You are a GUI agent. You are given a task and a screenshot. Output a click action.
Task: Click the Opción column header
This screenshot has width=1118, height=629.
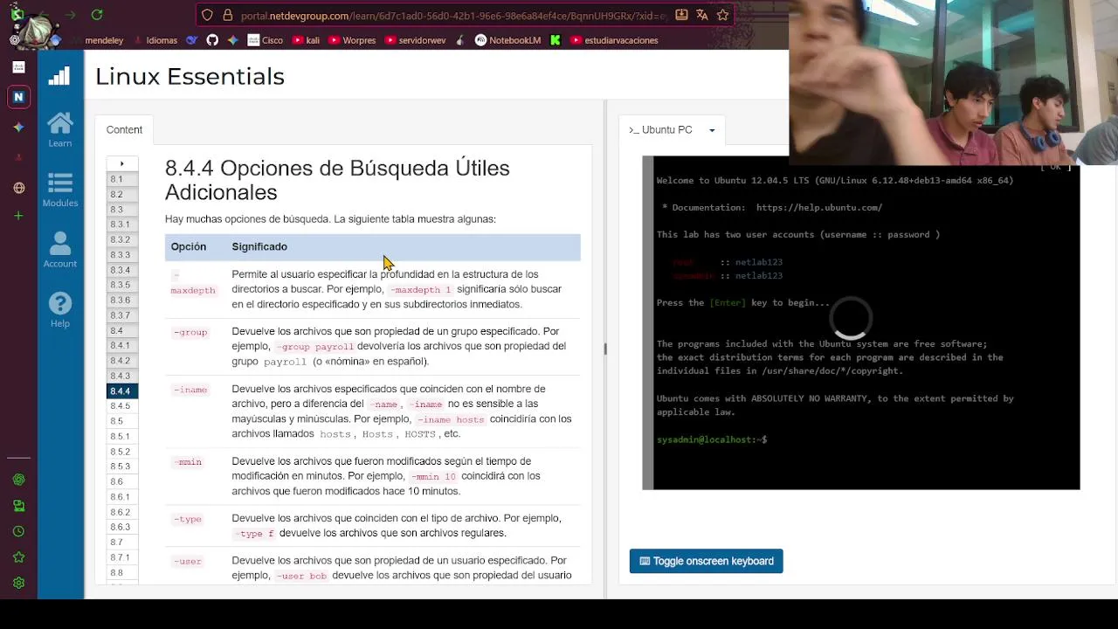coord(189,246)
